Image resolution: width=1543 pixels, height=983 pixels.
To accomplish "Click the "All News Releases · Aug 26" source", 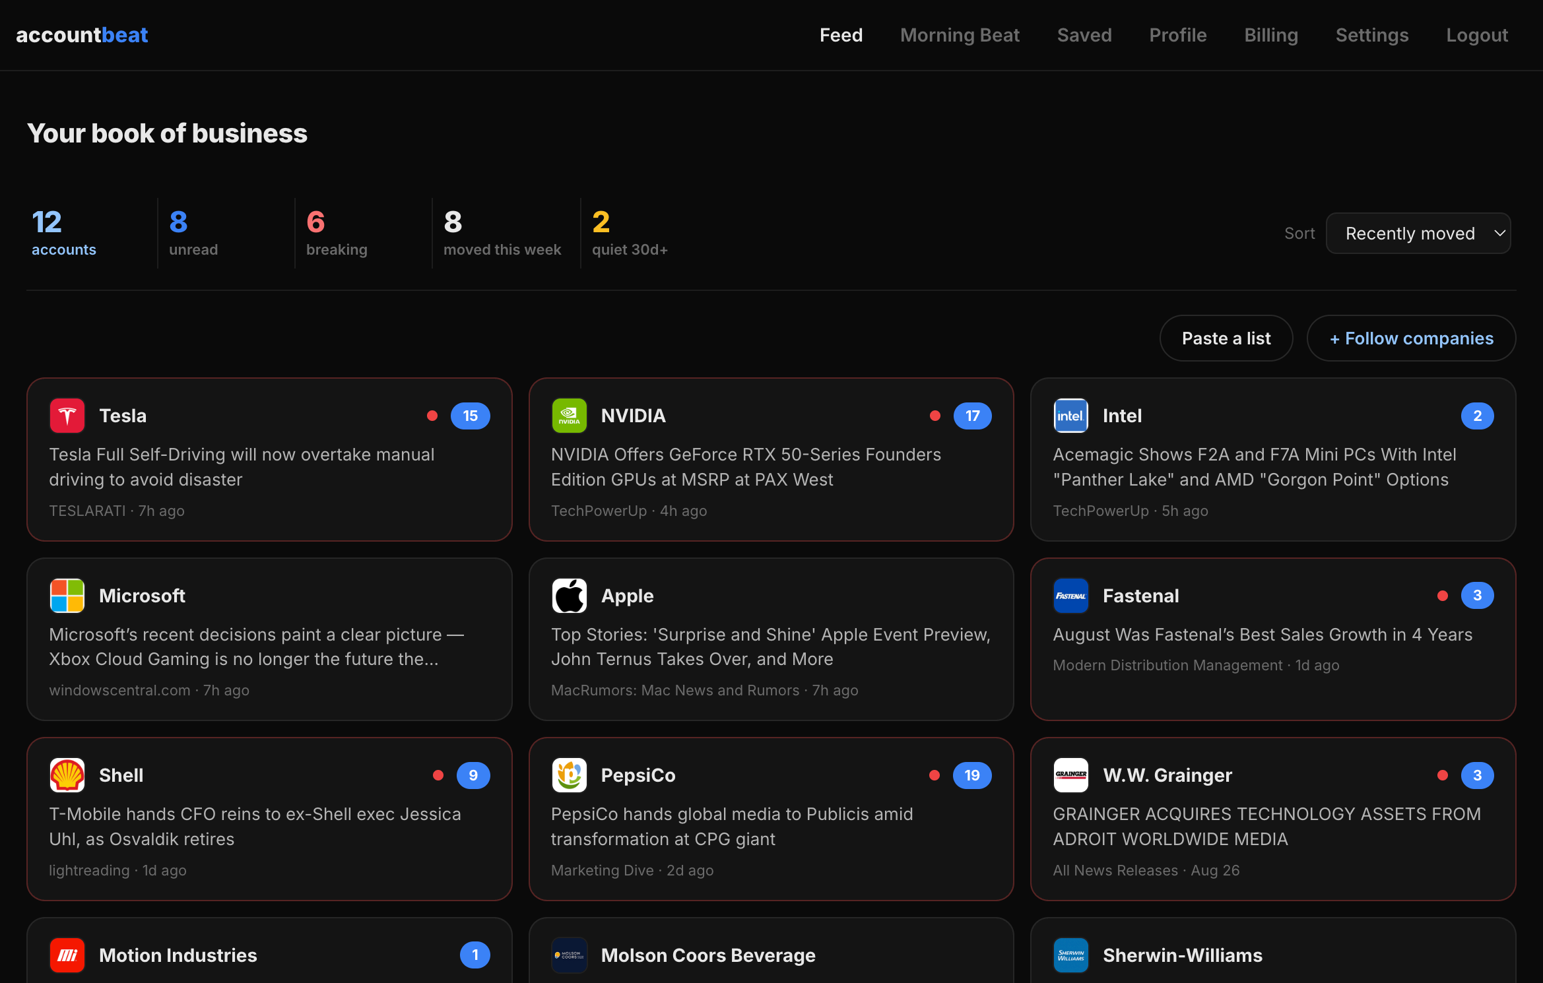I will click(x=1146, y=870).
